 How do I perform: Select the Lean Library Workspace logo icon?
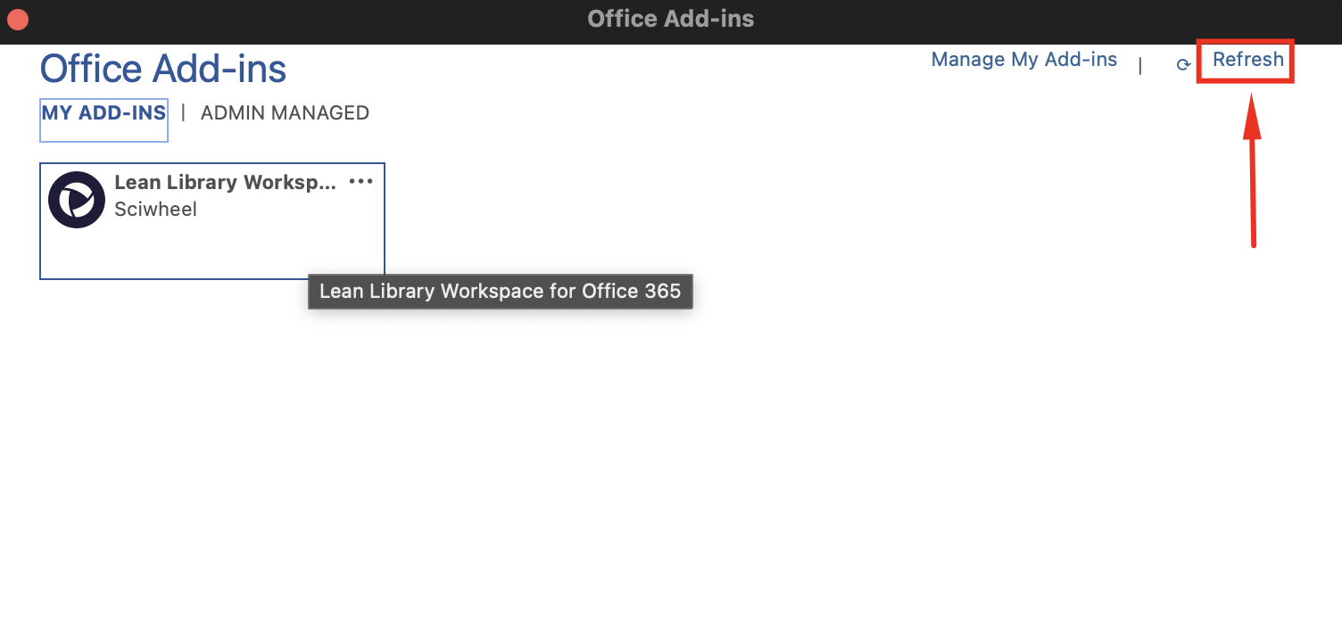point(77,198)
